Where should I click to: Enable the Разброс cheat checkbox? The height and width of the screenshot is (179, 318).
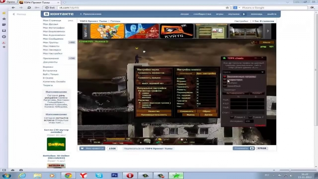click(225, 83)
